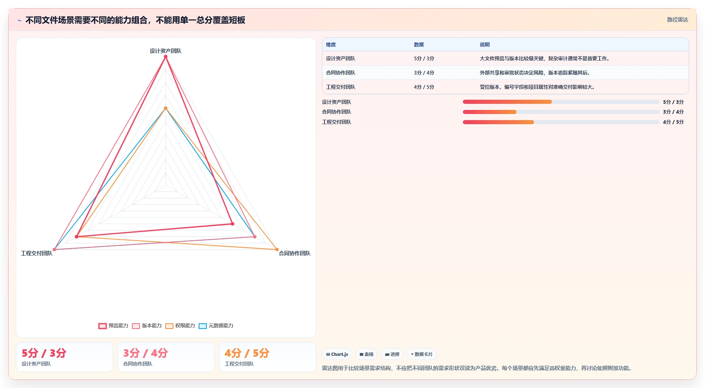
Task: Open the 4分 / 5分 工程交付团队 card
Action: 267,357
